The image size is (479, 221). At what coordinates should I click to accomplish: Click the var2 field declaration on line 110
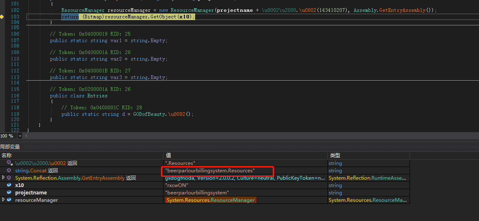click(x=116, y=59)
